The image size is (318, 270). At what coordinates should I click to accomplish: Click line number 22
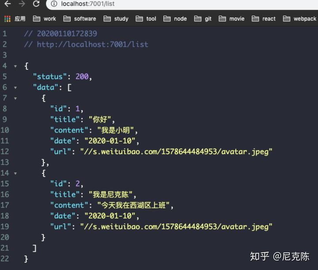pos(5,259)
